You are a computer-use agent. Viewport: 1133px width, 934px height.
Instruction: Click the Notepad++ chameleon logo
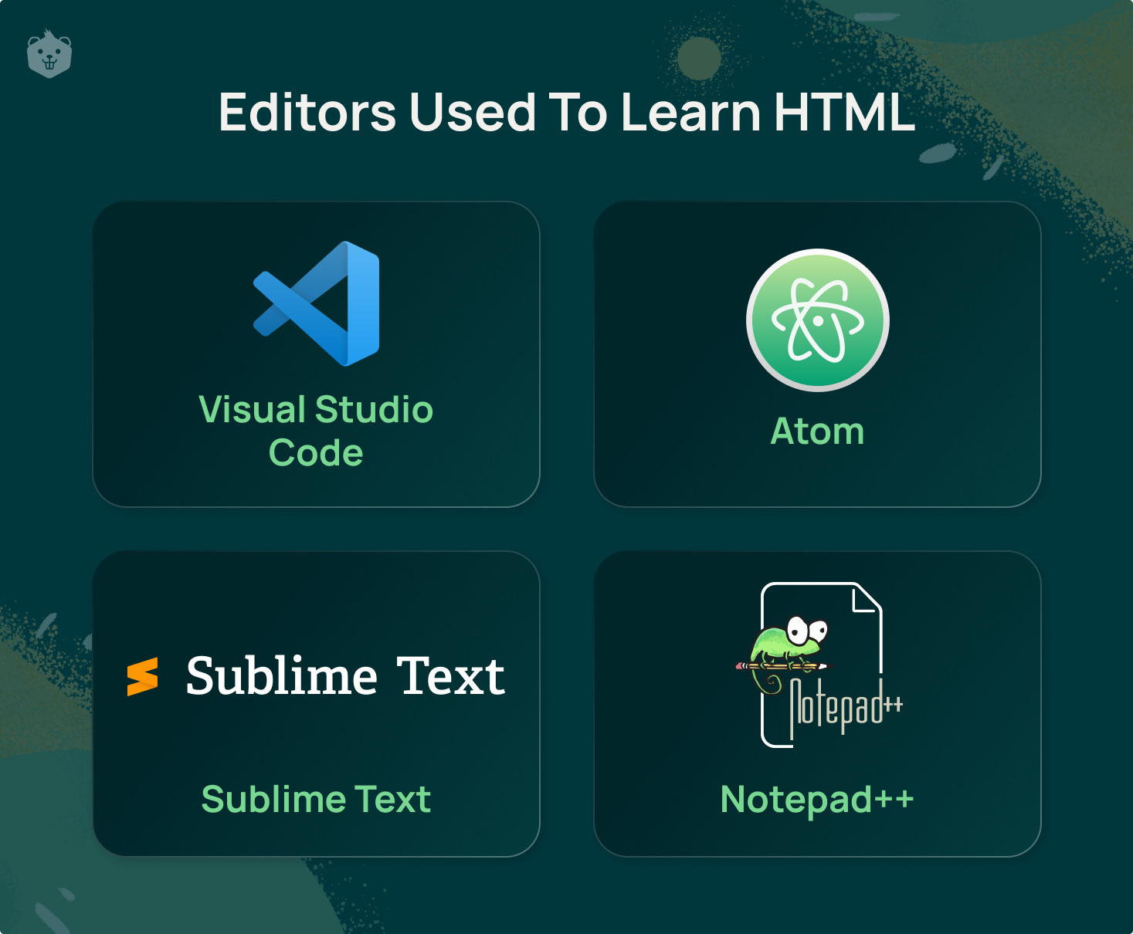tap(820, 665)
